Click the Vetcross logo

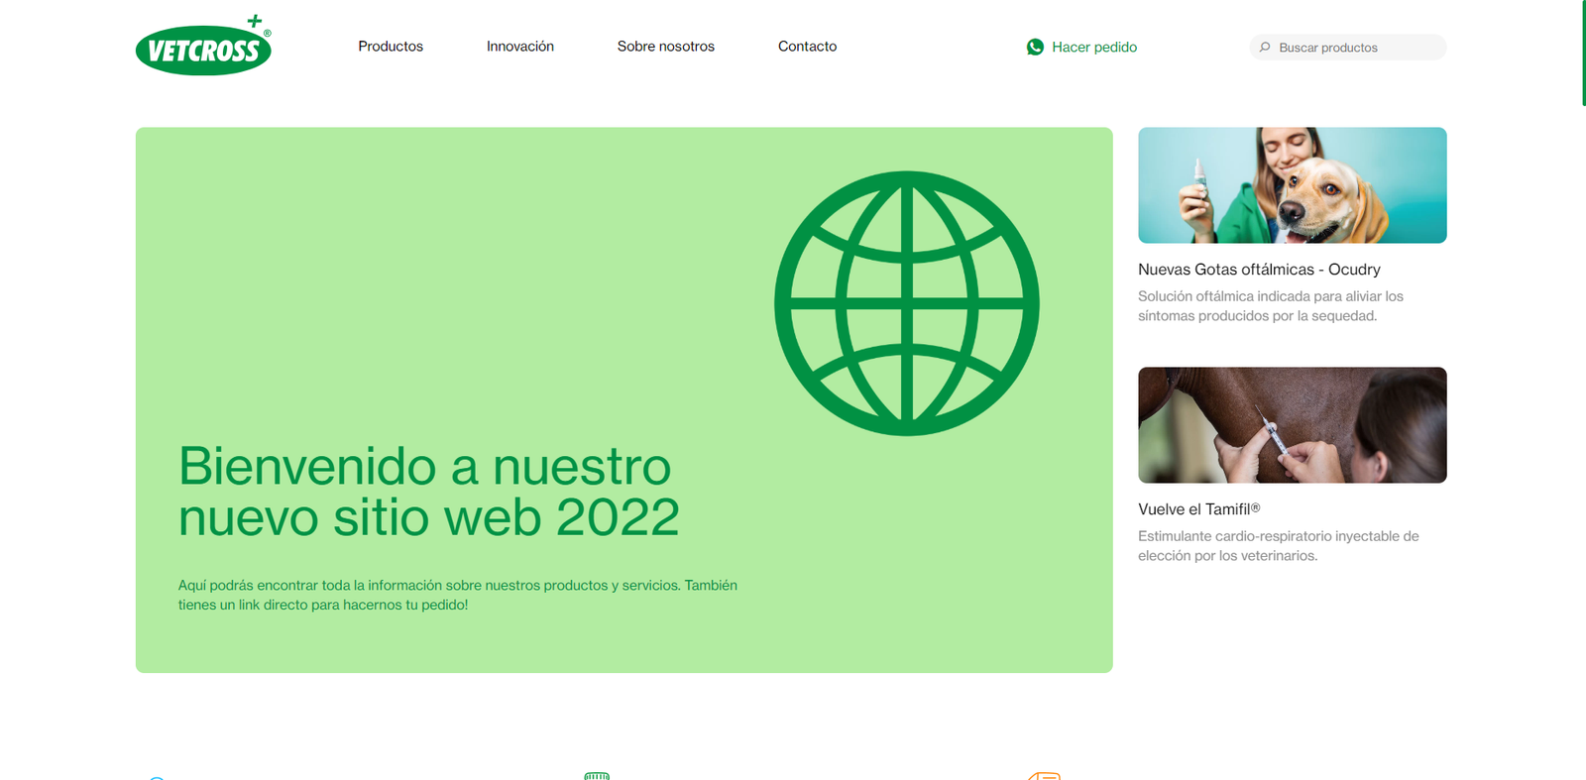tap(203, 47)
